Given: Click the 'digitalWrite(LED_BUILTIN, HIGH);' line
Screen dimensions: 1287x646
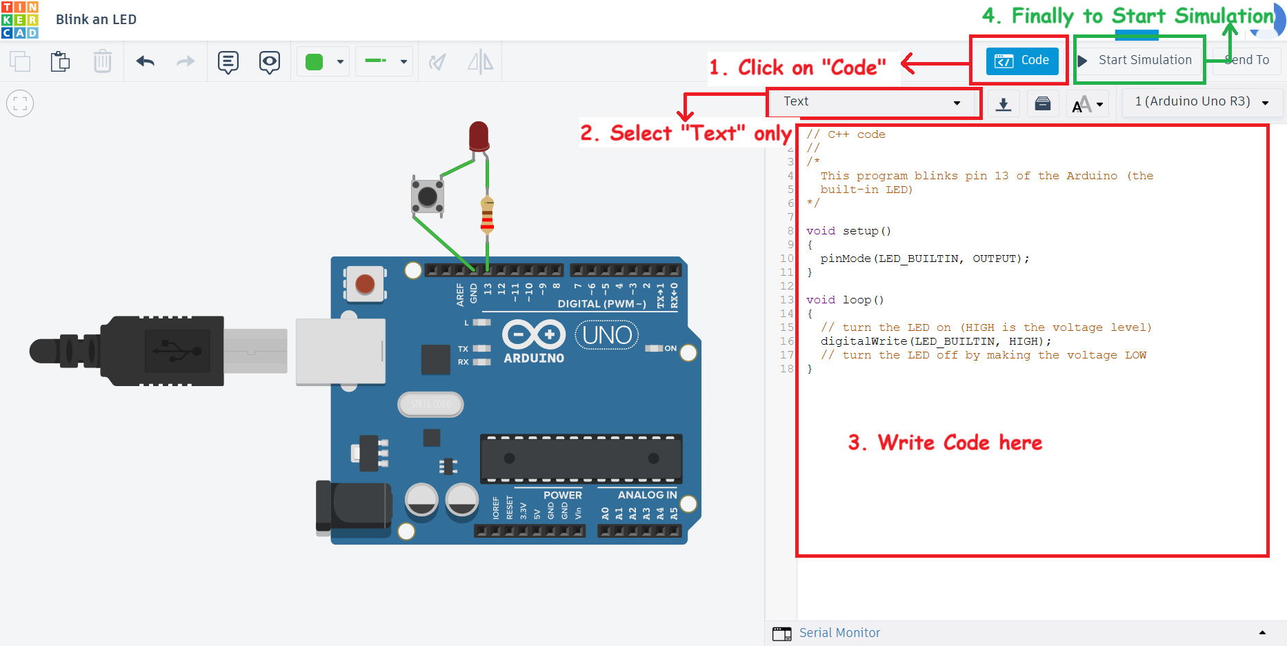Looking at the screenshot, I should point(935,341).
